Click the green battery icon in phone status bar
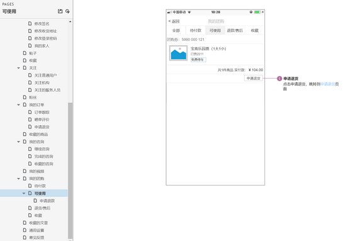Screen dimensions: 346x241 [x=257, y=12]
